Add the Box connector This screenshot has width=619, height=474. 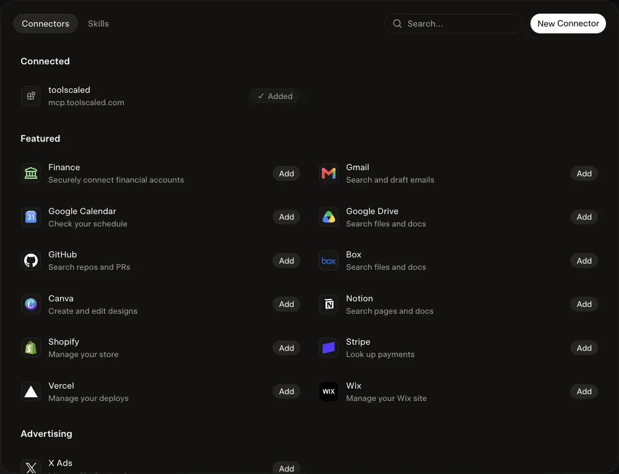click(x=584, y=261)
